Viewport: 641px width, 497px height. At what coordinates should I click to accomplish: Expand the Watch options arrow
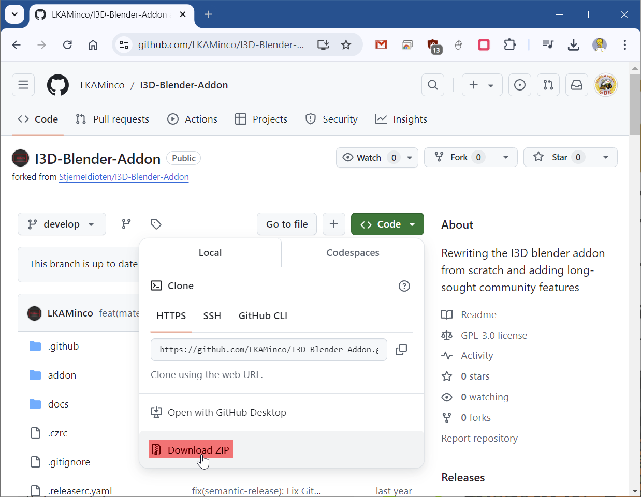click(x=410, y=157)
